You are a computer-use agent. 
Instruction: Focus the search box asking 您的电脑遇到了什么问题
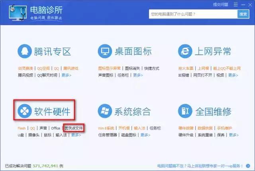[193, 14]
